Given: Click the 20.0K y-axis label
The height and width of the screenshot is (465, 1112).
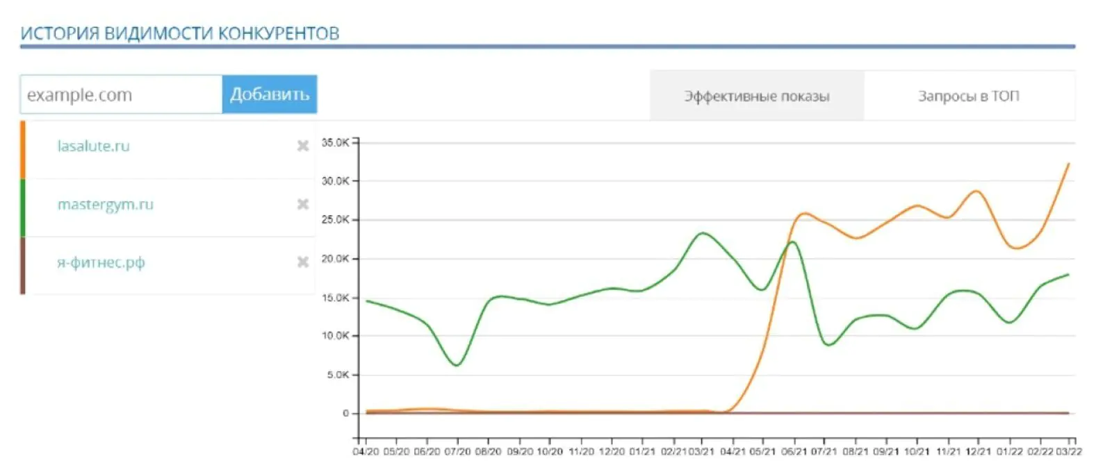Looking at the screenshot, I should click(x=335, y=258).
